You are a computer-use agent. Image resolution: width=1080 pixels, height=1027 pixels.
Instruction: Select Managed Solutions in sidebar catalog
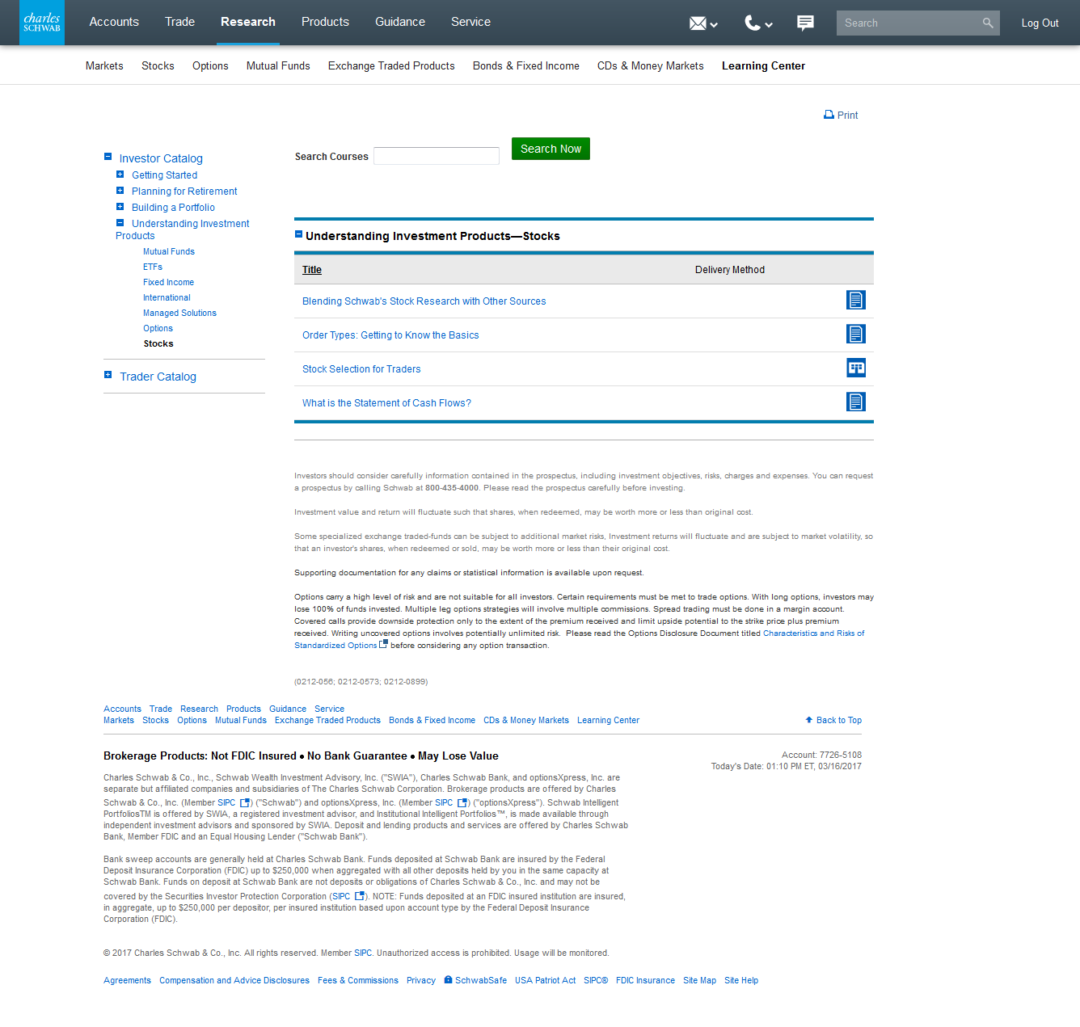click(179, 313)
